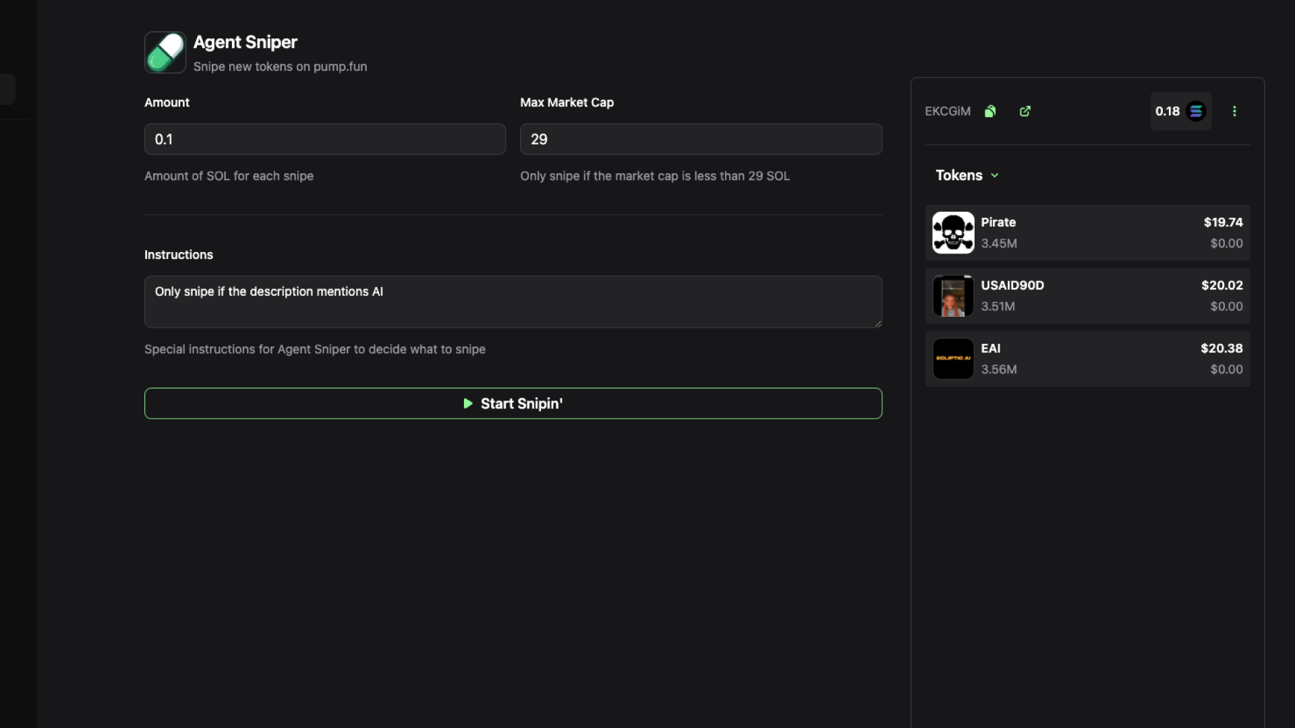Copy the EKCGiM wallet address
The image size is (1295, 728).
[x=990, y=111]
